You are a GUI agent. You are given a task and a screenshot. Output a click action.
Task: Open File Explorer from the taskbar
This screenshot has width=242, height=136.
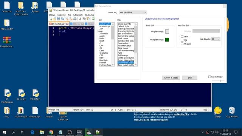tap(42, 132)
